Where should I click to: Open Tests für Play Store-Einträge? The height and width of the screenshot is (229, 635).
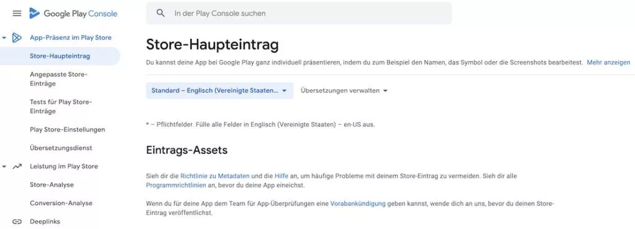[x=61, y=106]
